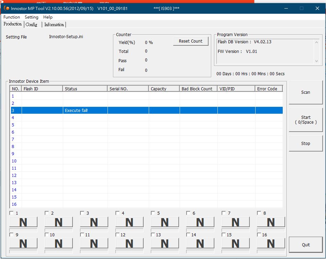The width and height of the screenshot is (326, 259).
Task: Click the N status button for port 9
Action: (23, 243)
